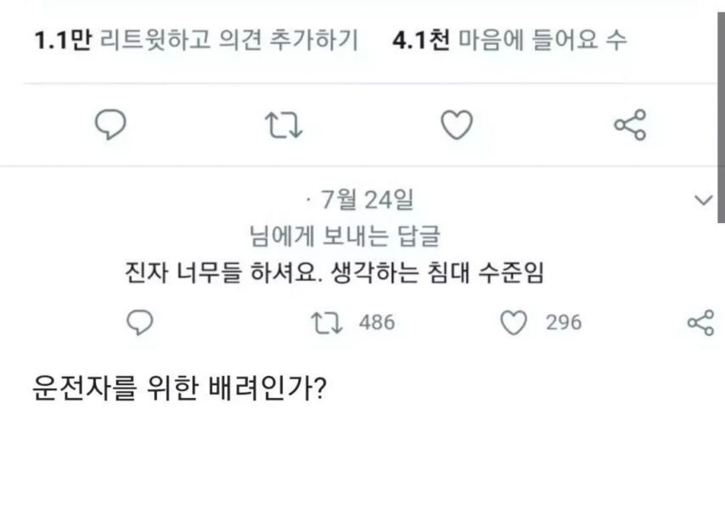Expand the chevron menu on the July 24 reply
This screenshot has width=725, height=509.
tap(704, 200)
